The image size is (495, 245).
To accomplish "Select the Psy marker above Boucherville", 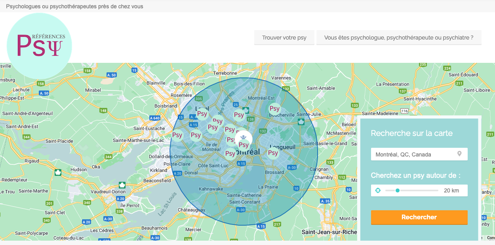I will [274, 109].
